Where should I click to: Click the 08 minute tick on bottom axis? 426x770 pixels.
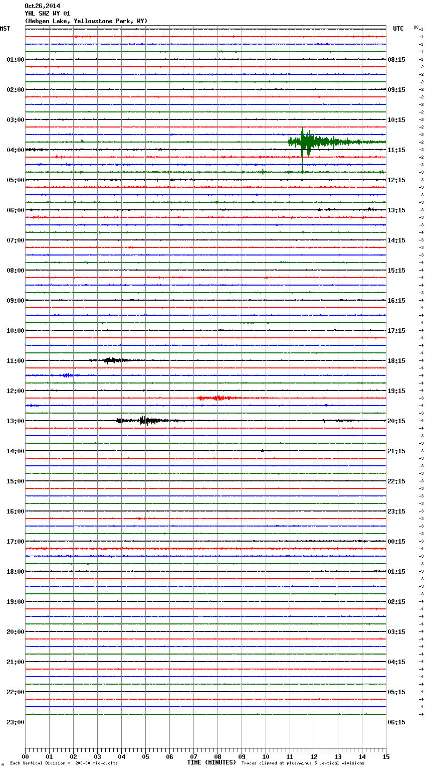[218, 756]
